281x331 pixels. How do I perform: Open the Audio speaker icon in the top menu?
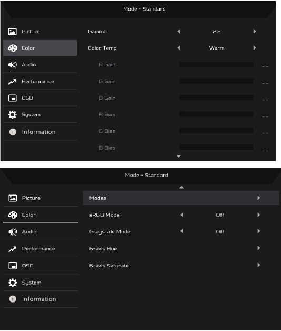(12, 65)
